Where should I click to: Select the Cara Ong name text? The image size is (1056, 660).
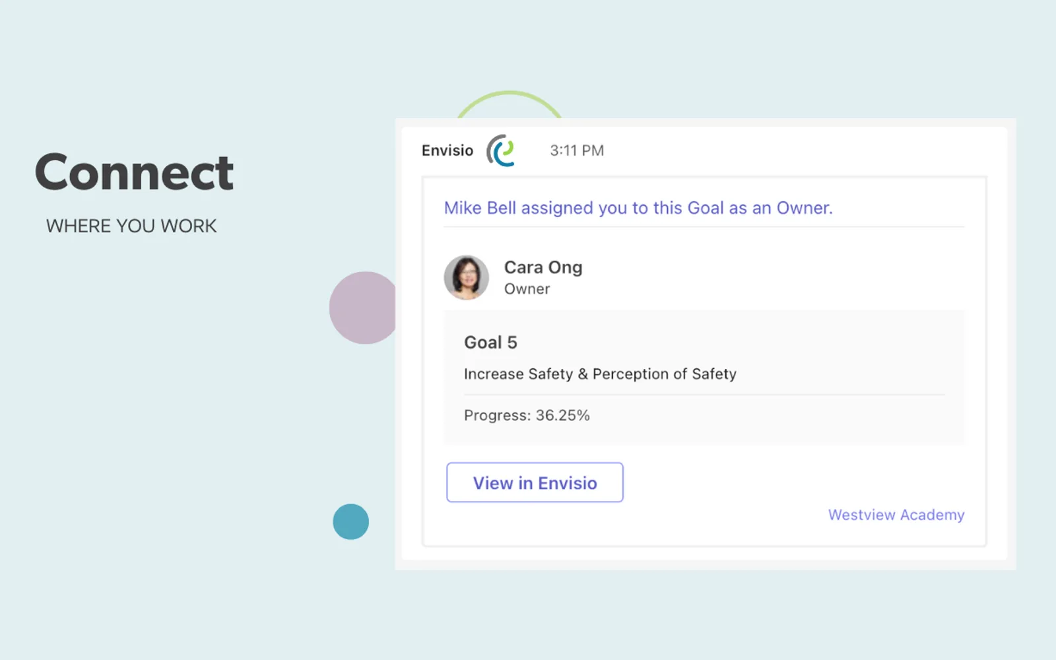tap(543, 267)
